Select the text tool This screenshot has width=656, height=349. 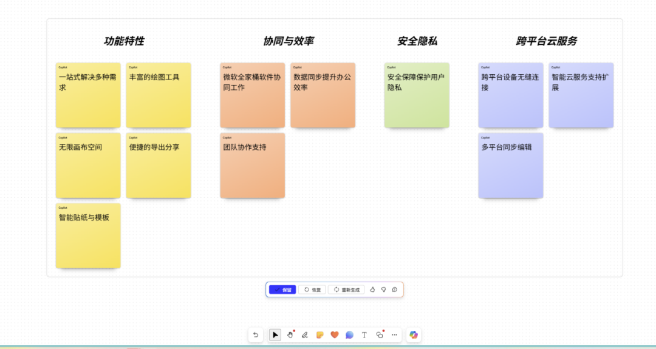(x=364, y=334)
